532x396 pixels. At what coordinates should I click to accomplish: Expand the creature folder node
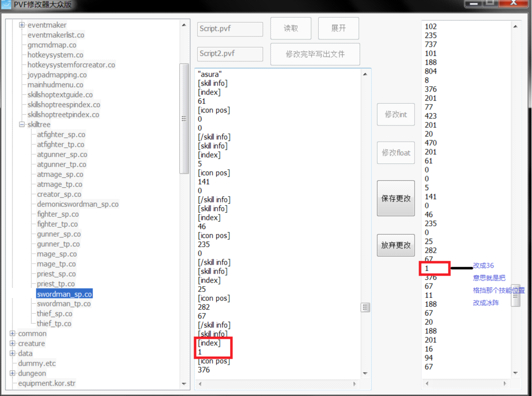12,344
